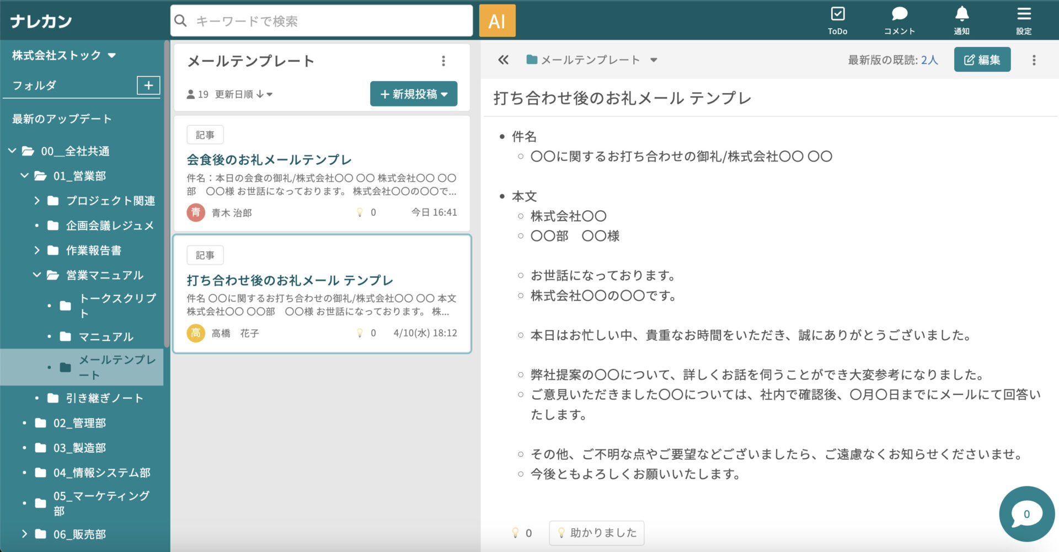Click 記事 tag on 会食後 card
The width and height of the screenshot is (1059, 552).
[x=205, y=135]
